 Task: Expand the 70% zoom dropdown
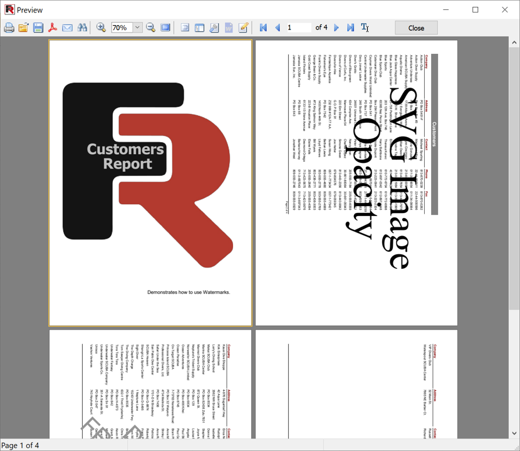coord(137,28)
